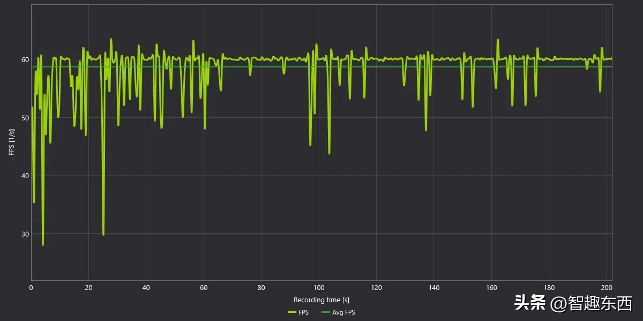This screenshot has height=321, width=643.
Task: Click the 'FPS [1/s]' vertical axis title
Action: pyautogui.click(x=12, y=142)
